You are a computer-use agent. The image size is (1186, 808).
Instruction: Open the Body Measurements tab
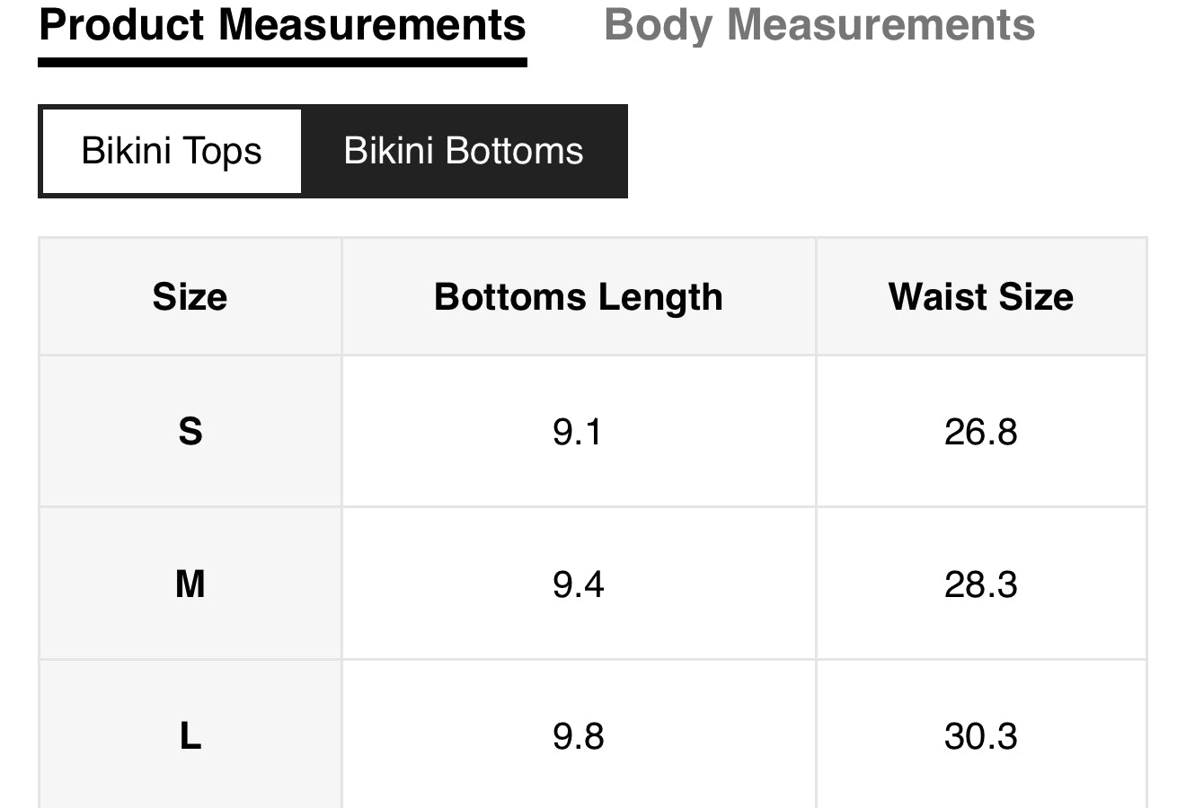click(x=819, y=25)
